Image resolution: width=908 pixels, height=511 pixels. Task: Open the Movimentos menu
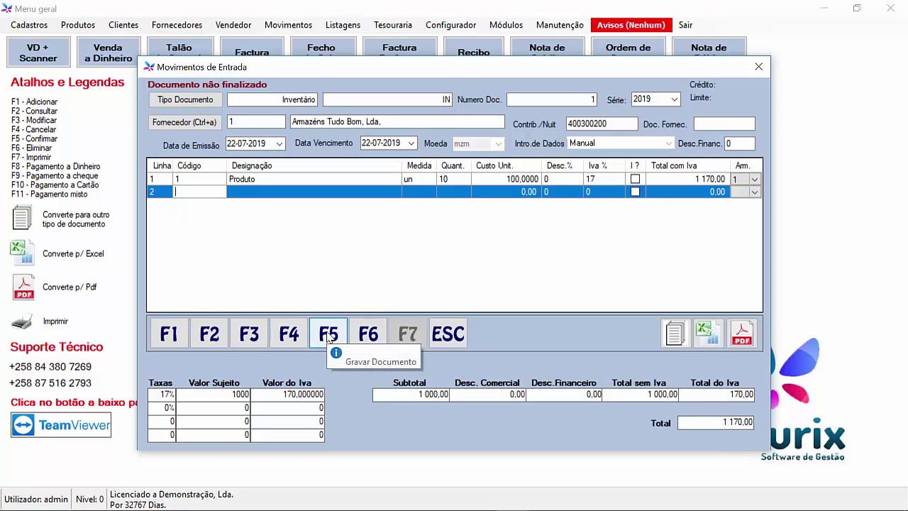click(x=288, y=25)
